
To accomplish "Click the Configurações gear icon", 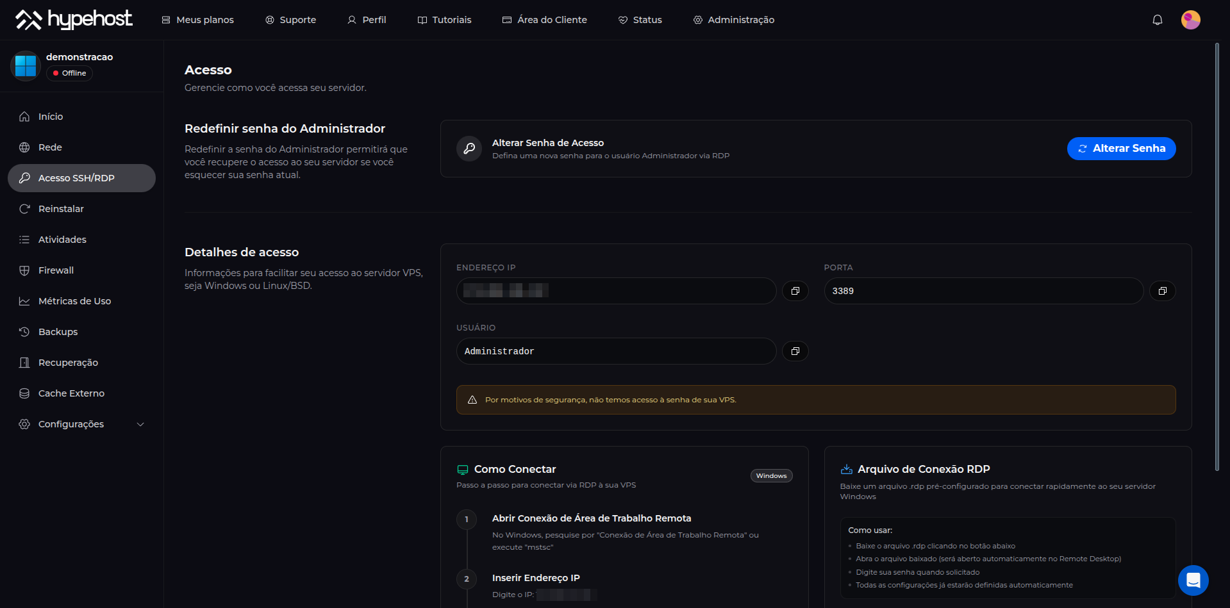I will coord(24,424).
